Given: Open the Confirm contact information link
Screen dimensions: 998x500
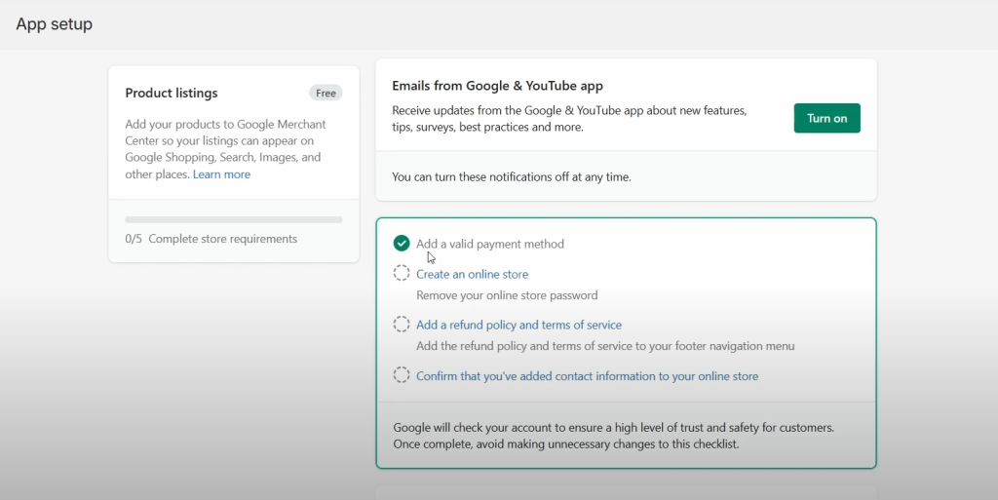Looking at the screenshot, I should tap(587, 375).
